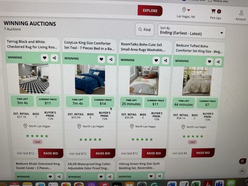Share the RoomTalks Boho rug auction
Viewport: 248px width, 186px height.
166,60
